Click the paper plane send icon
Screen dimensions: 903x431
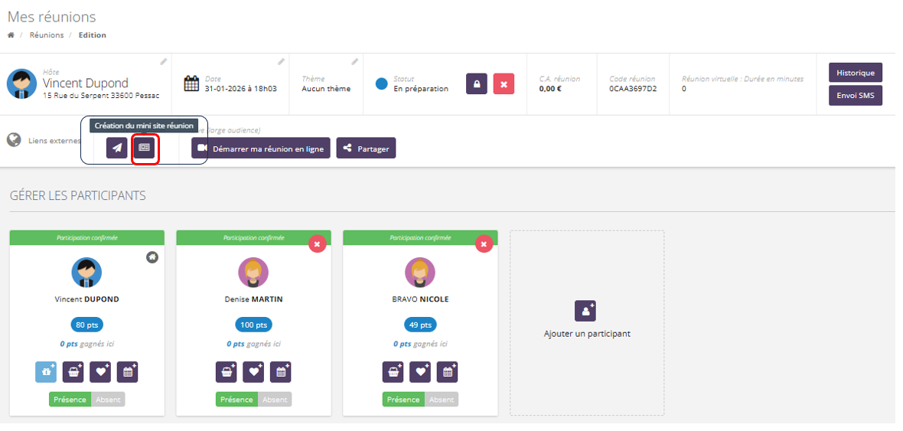116,148
